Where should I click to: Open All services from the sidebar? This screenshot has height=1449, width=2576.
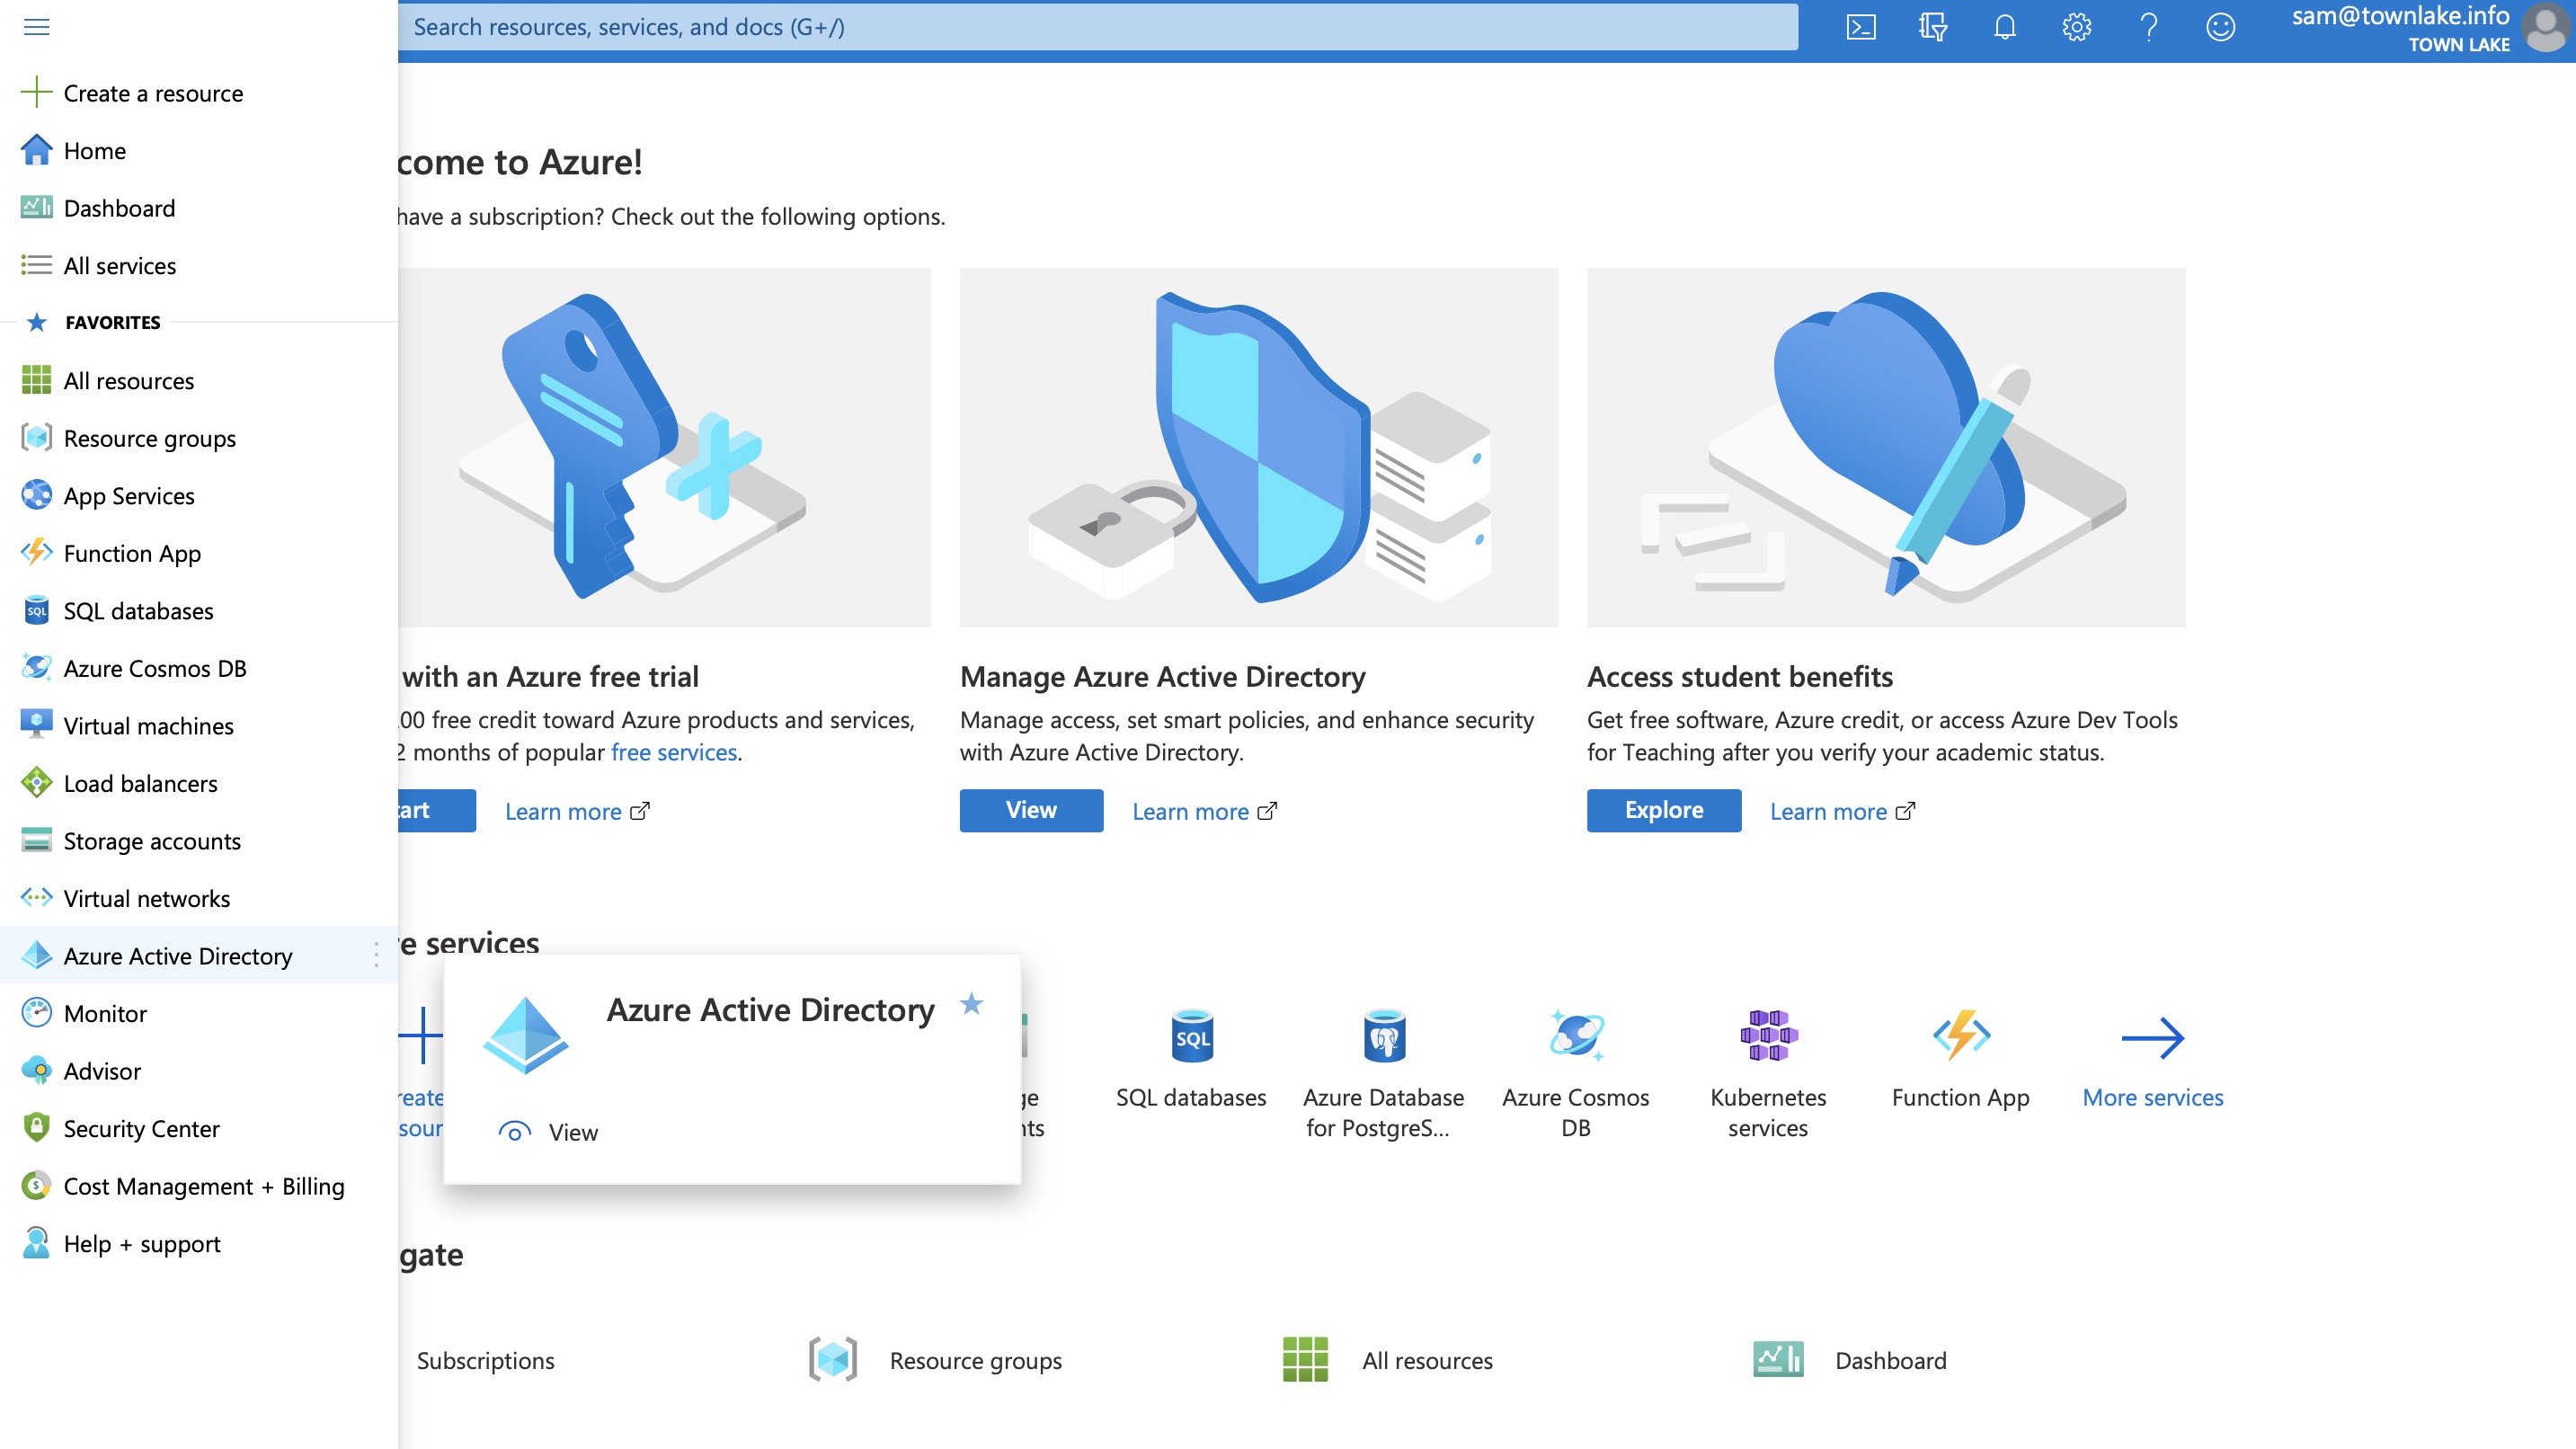pyautogui.click(x=120, y=265)
